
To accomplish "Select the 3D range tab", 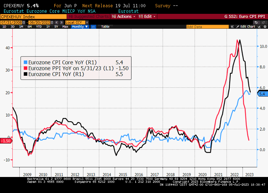I will pyautogui.click(x=12, y=27).
